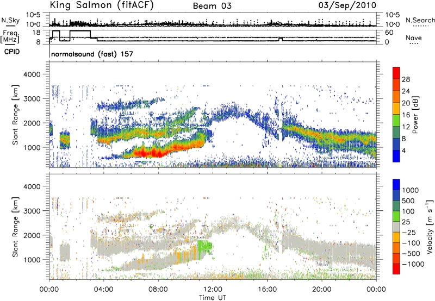Viewport: 435px width, 301px height.
Task: Click the '1000' tick on the velocity scale
Action: (410, 190)
